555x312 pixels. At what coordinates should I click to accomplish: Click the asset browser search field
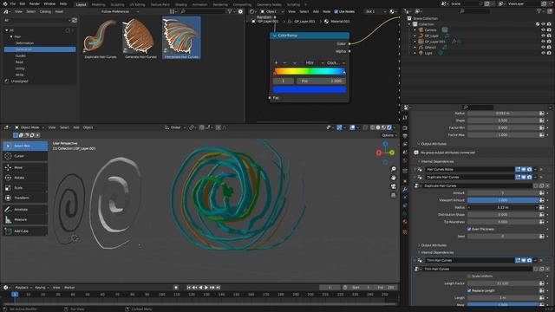[x=202, y=11]
